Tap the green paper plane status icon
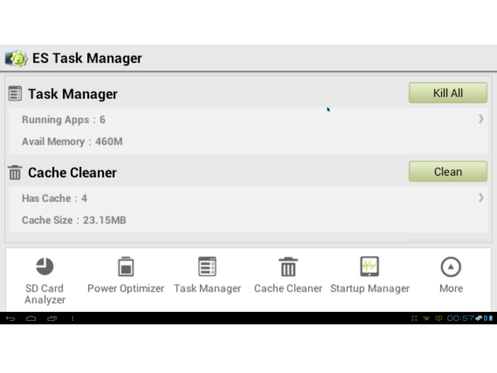The width and height of the screenshot is (497, 373). (426, 318)
